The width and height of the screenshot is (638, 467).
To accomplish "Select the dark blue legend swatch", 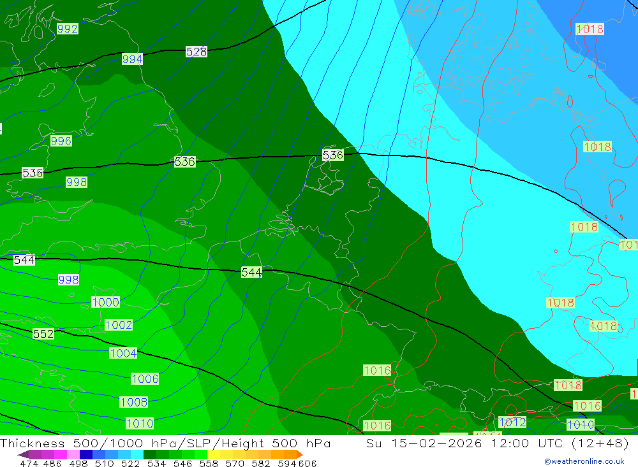I will [86, 454].
